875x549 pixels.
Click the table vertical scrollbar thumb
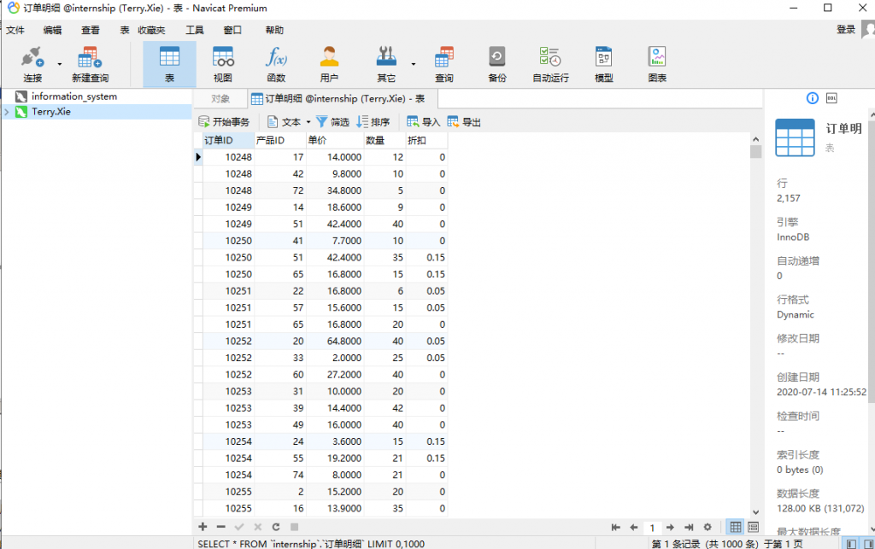tap(755, 152)
